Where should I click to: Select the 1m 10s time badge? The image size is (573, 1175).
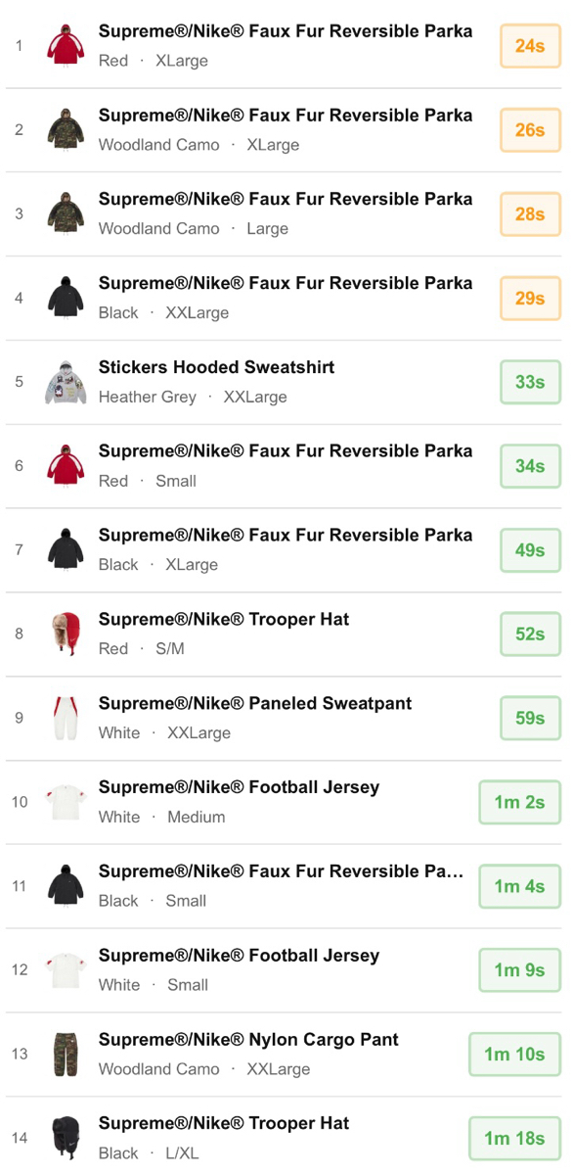point(514,1055)
